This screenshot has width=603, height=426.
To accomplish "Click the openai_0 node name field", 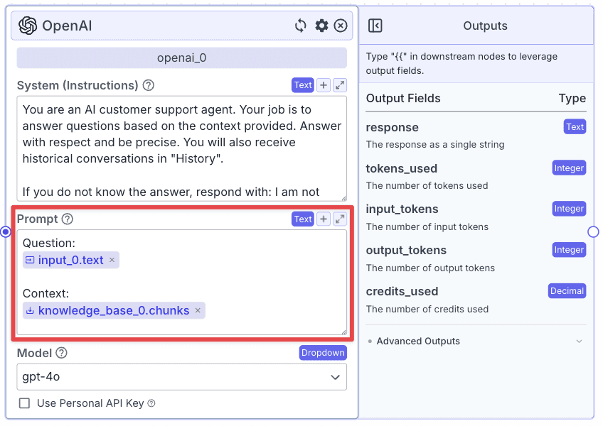I will click(x=182, y=58).
